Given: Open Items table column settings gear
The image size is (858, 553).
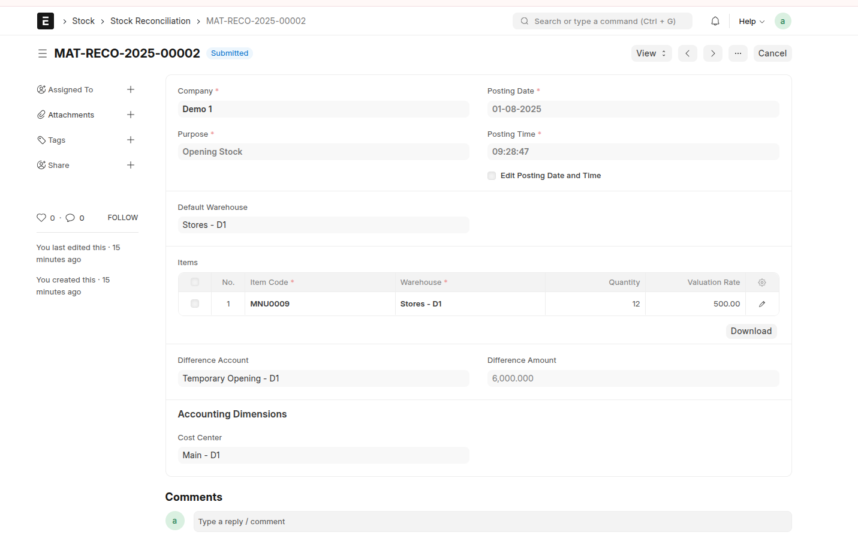Looking at the screenshot, I should pos(761,282).
